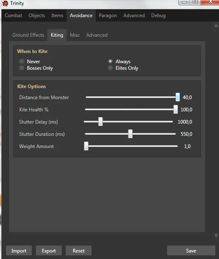Switch to Ground Effects sub-tab
The width and height of the screenshot is (219, 259).
(x=28, y=35)
